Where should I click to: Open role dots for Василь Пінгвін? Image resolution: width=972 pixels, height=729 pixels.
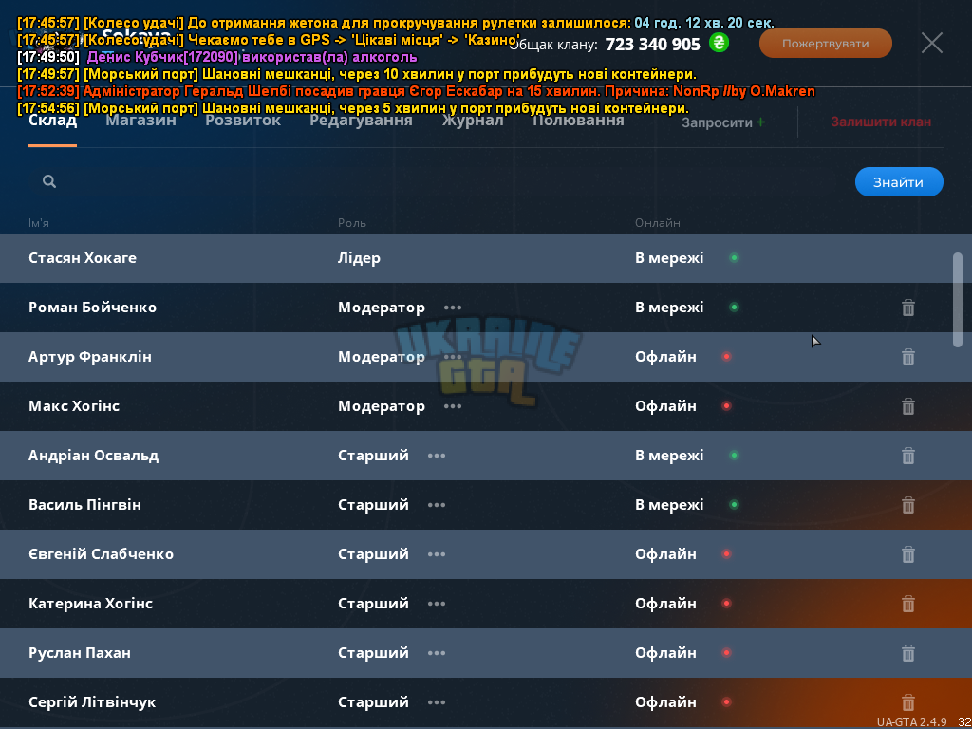(437, 505)
